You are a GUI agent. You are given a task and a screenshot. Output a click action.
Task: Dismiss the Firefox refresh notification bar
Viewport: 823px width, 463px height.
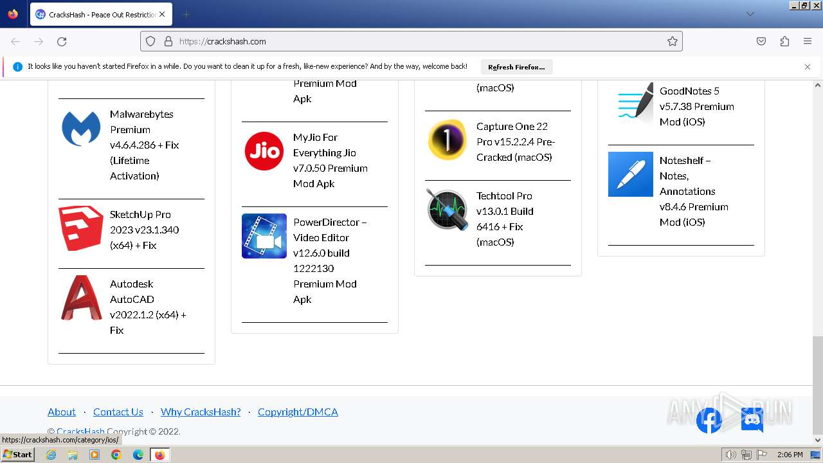[x=808, y=67]
